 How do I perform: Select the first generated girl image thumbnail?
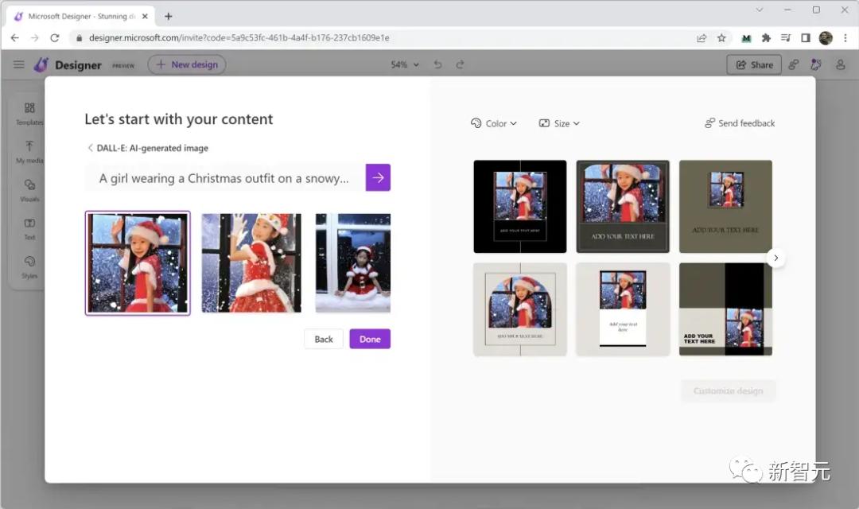(137, 262)
